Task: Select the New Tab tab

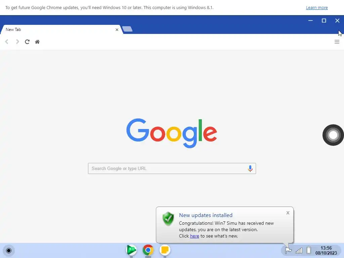Action: point(61,30)
